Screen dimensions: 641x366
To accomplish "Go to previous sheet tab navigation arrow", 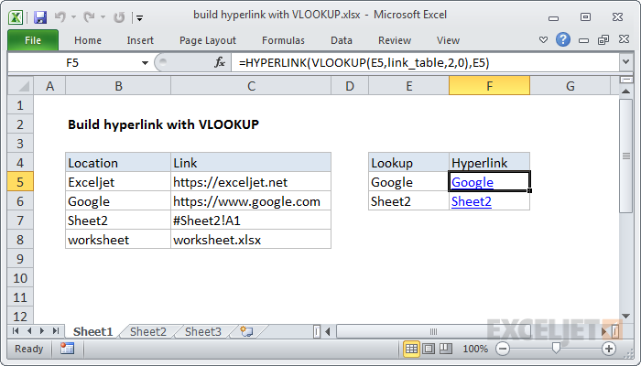I will (x=29, y=331).
